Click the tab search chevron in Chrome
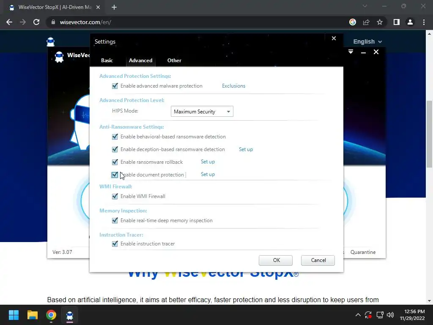Image resolution: width=433 pixels, height=325 pixels. (x=365, y=6)
